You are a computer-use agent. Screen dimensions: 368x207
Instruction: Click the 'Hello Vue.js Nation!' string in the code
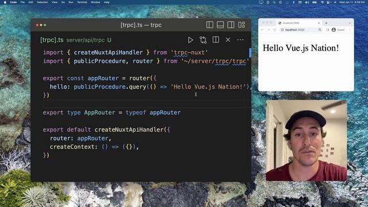tap(208, 87)
